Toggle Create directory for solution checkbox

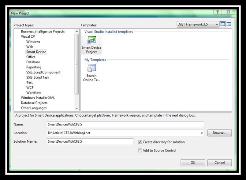coord(140,142)
